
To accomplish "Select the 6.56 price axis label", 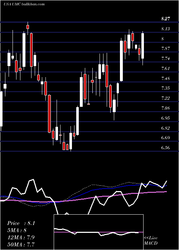I will [165, 148].
